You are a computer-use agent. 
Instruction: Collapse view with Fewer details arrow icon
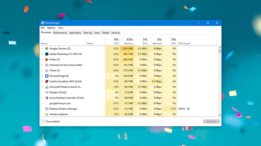[43, 121]
